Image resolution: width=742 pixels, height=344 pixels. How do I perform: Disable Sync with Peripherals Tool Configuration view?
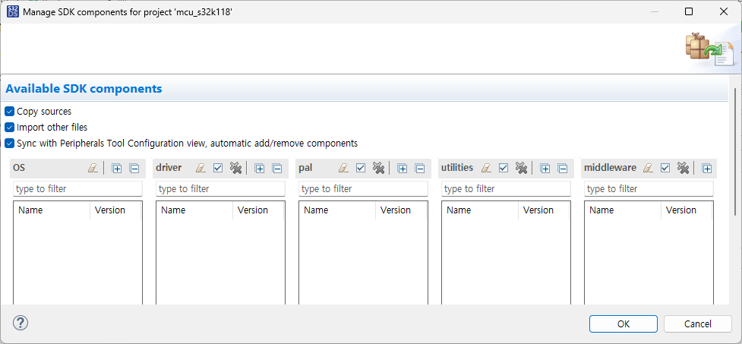(x=10, y=143)
